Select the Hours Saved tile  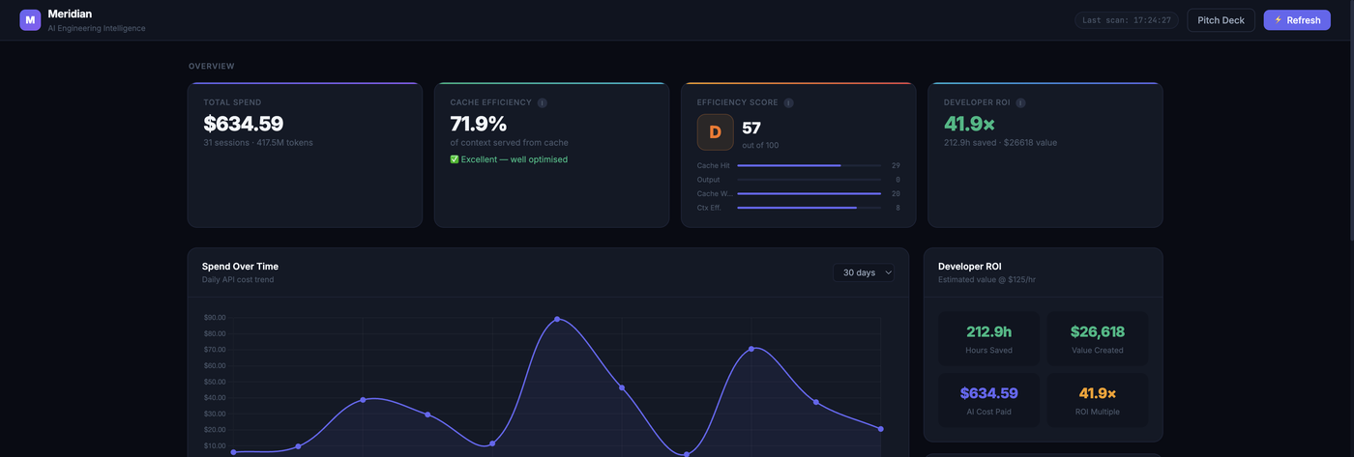point(988,338)
